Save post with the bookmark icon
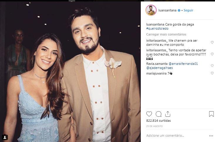The height and width of the screenshot is (142, 215). coord(211,114)
